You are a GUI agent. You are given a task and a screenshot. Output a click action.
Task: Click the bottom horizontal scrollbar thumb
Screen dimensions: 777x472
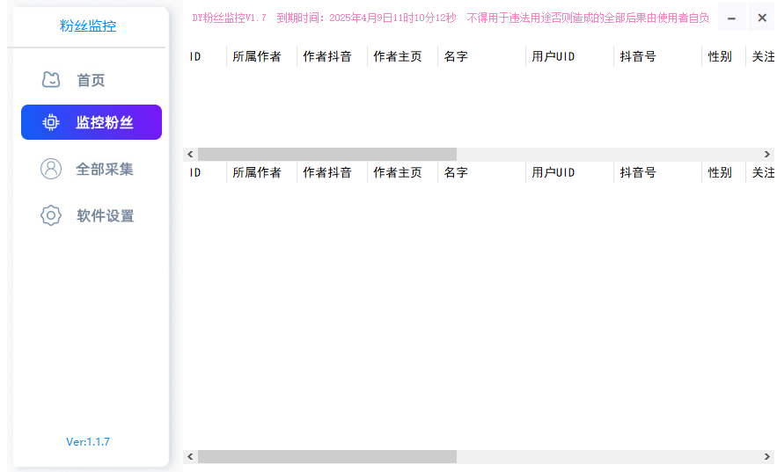click(326, 457)
